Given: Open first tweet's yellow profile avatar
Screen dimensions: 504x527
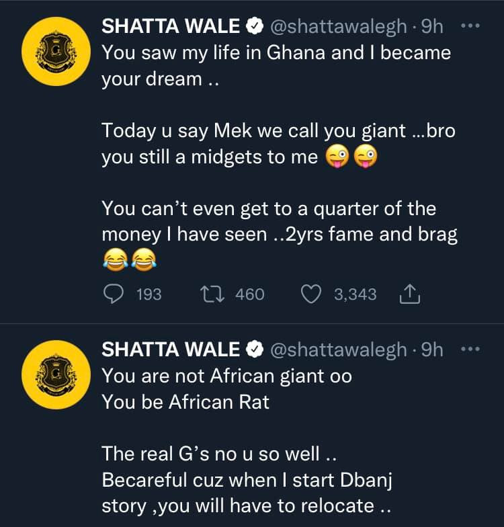Looking at the screenshot, I should (x=56, y=51).
